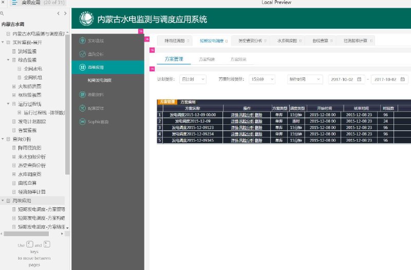Close the 曲线查算 tab via its small icon

331,41
